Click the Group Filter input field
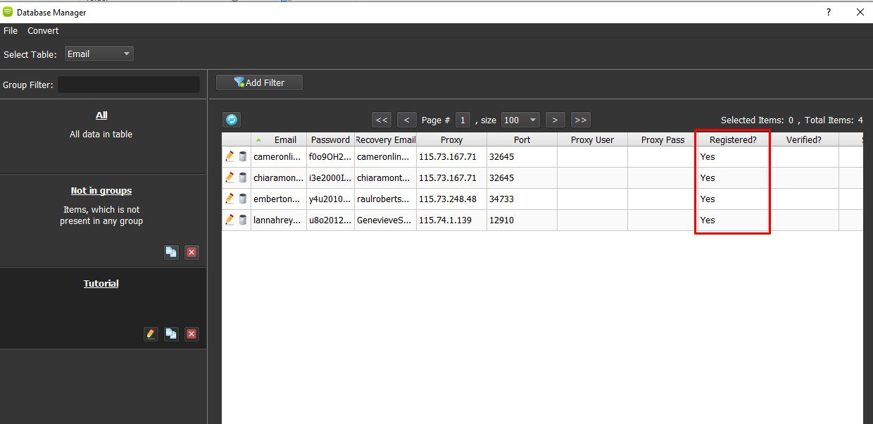The width and height of the screenshot is (873, 424). pyautogui.click(x=129, y=85)
